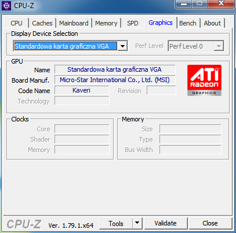Switch to the CPU tab
This screenshot has height=233, width=236.
coord(16,23)
